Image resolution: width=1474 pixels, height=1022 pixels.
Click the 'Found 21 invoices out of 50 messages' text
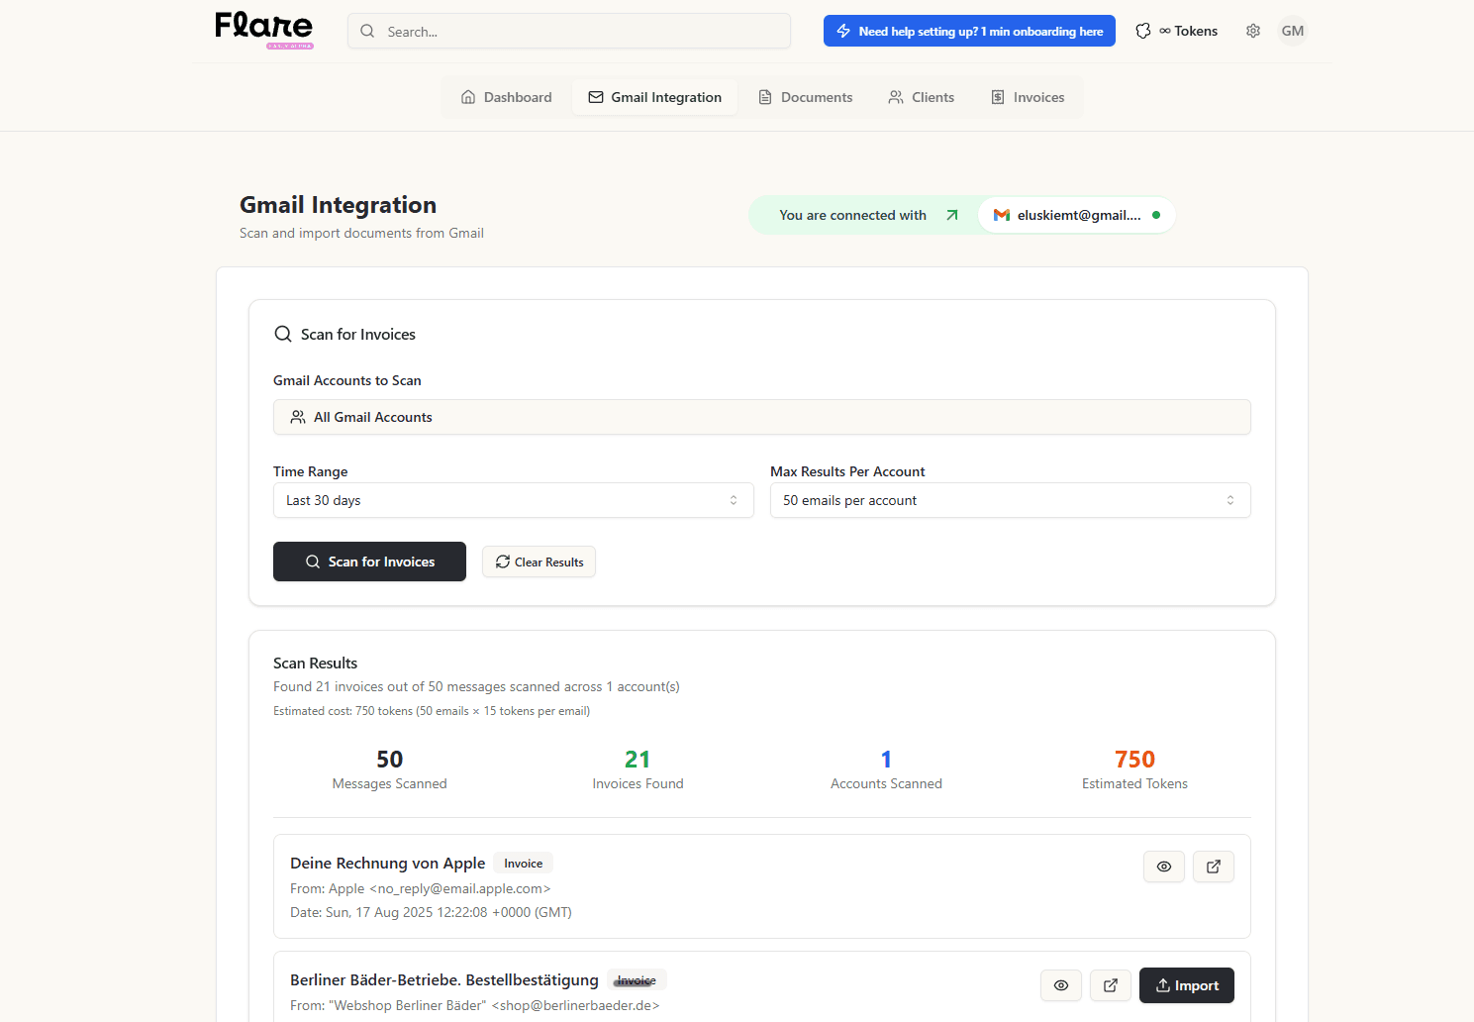coord(476,686)
